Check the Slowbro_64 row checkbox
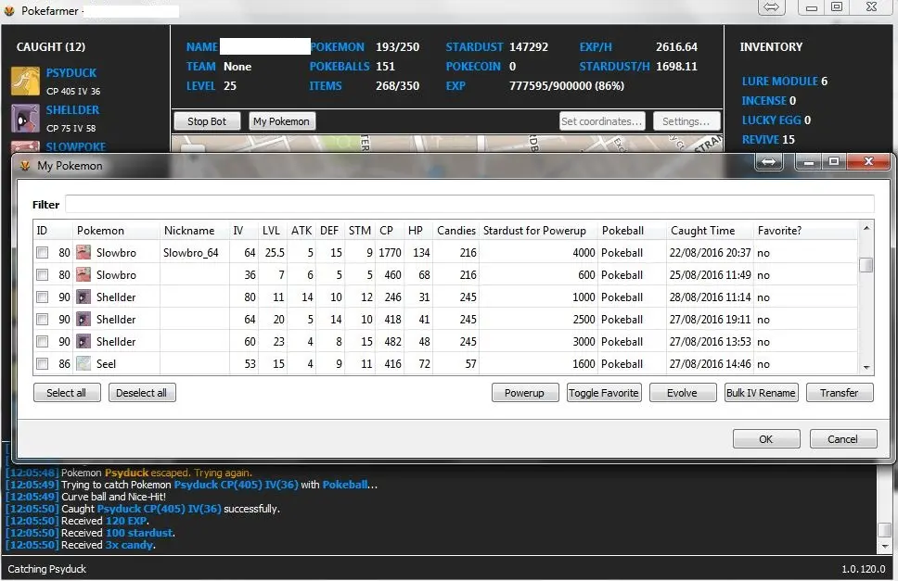This screenshot has width=898, height=581. click(x=43, y=253)
